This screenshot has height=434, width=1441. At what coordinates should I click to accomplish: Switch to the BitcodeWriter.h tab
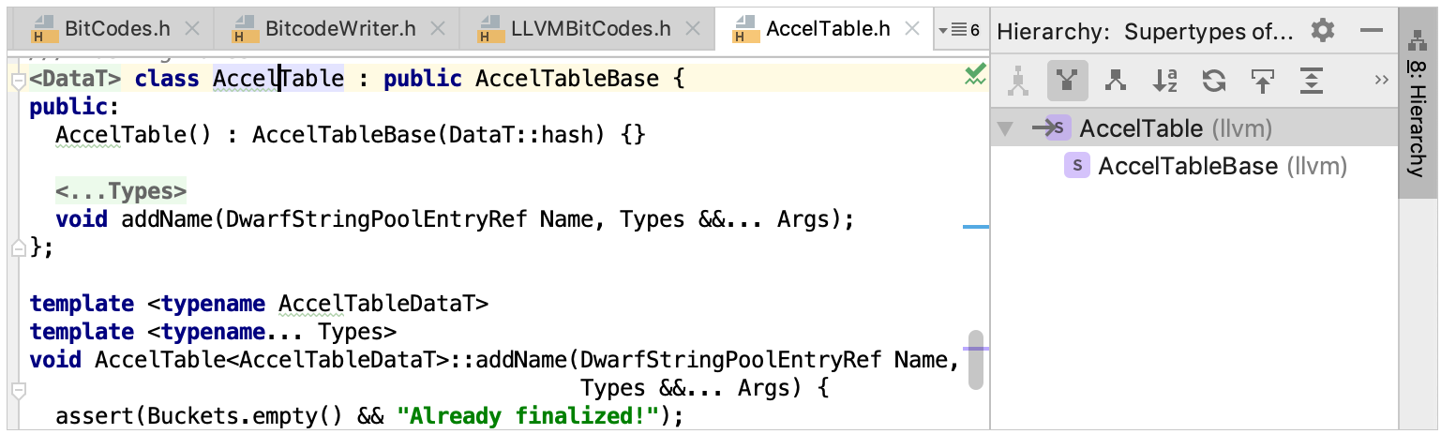339,29
